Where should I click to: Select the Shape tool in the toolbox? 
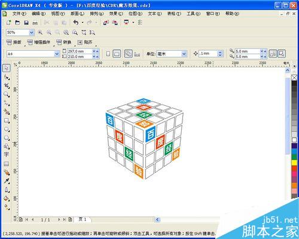(x=7, y=77)
